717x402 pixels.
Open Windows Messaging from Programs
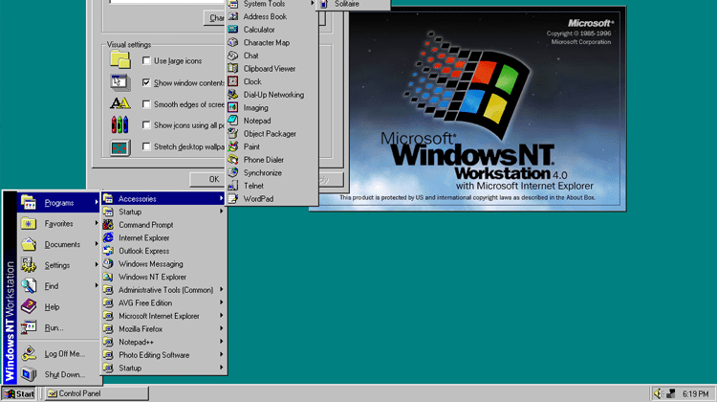[x=163, y=264]
